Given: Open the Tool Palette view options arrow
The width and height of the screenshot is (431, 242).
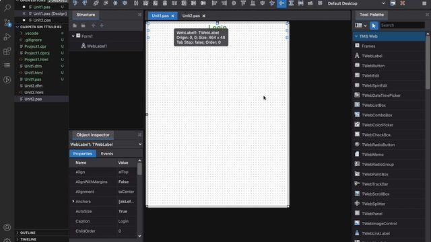Looking at the screenshot, I should point(365,26).
